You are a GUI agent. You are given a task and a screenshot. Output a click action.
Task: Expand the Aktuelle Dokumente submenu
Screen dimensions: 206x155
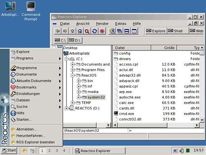(36, 81)
